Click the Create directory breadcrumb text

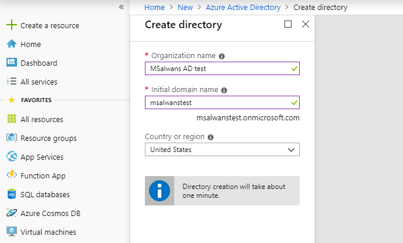click(320, 8)
